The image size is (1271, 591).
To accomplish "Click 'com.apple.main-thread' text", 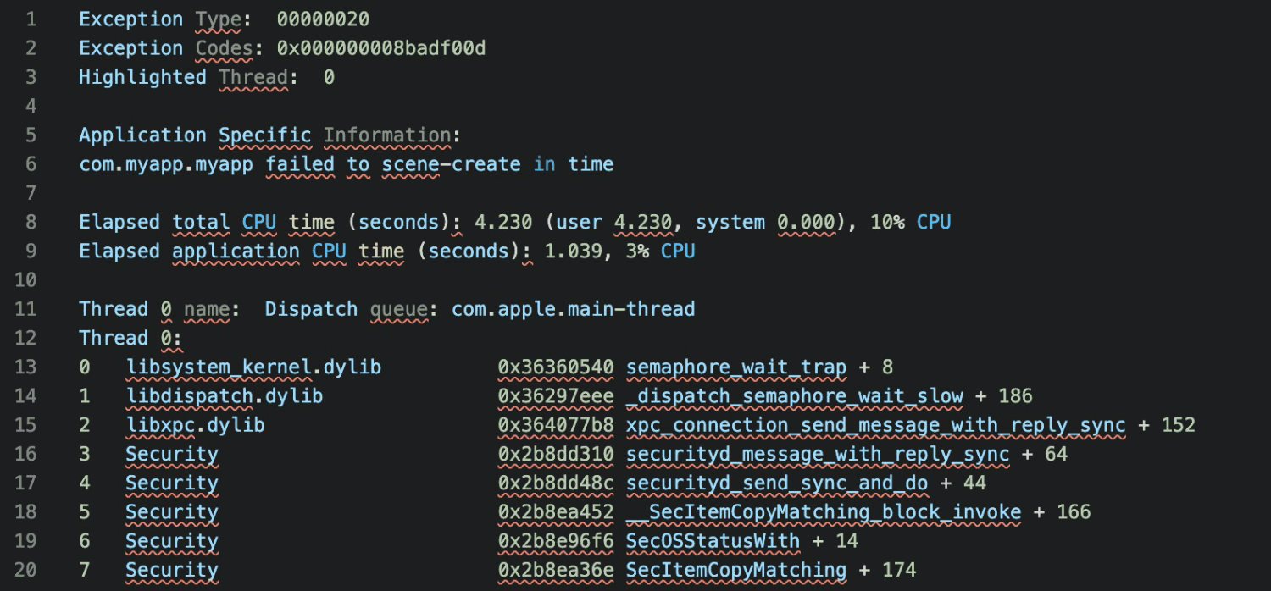I will coord(573,308).
